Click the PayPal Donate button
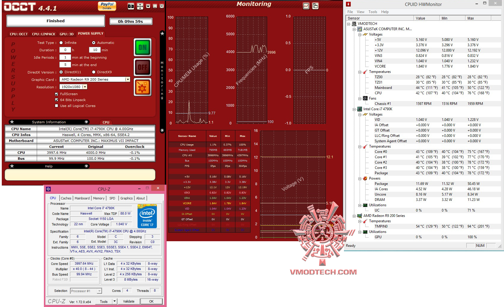The height and width of the screenshot is (307, 504). point(107,6)
